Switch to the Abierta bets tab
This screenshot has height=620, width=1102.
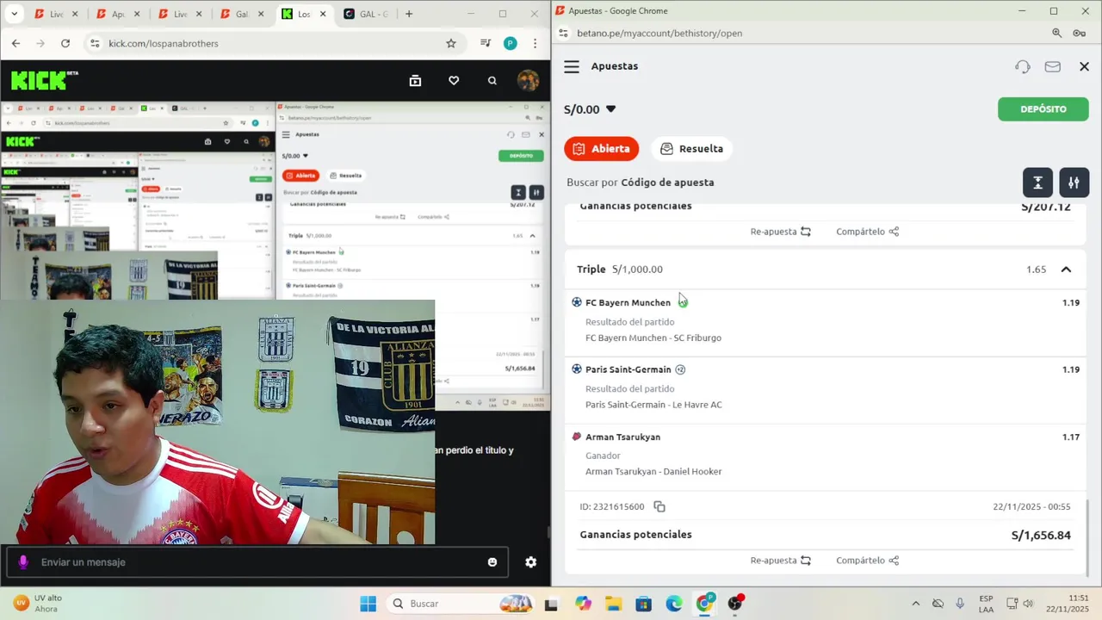pos(601,148)
